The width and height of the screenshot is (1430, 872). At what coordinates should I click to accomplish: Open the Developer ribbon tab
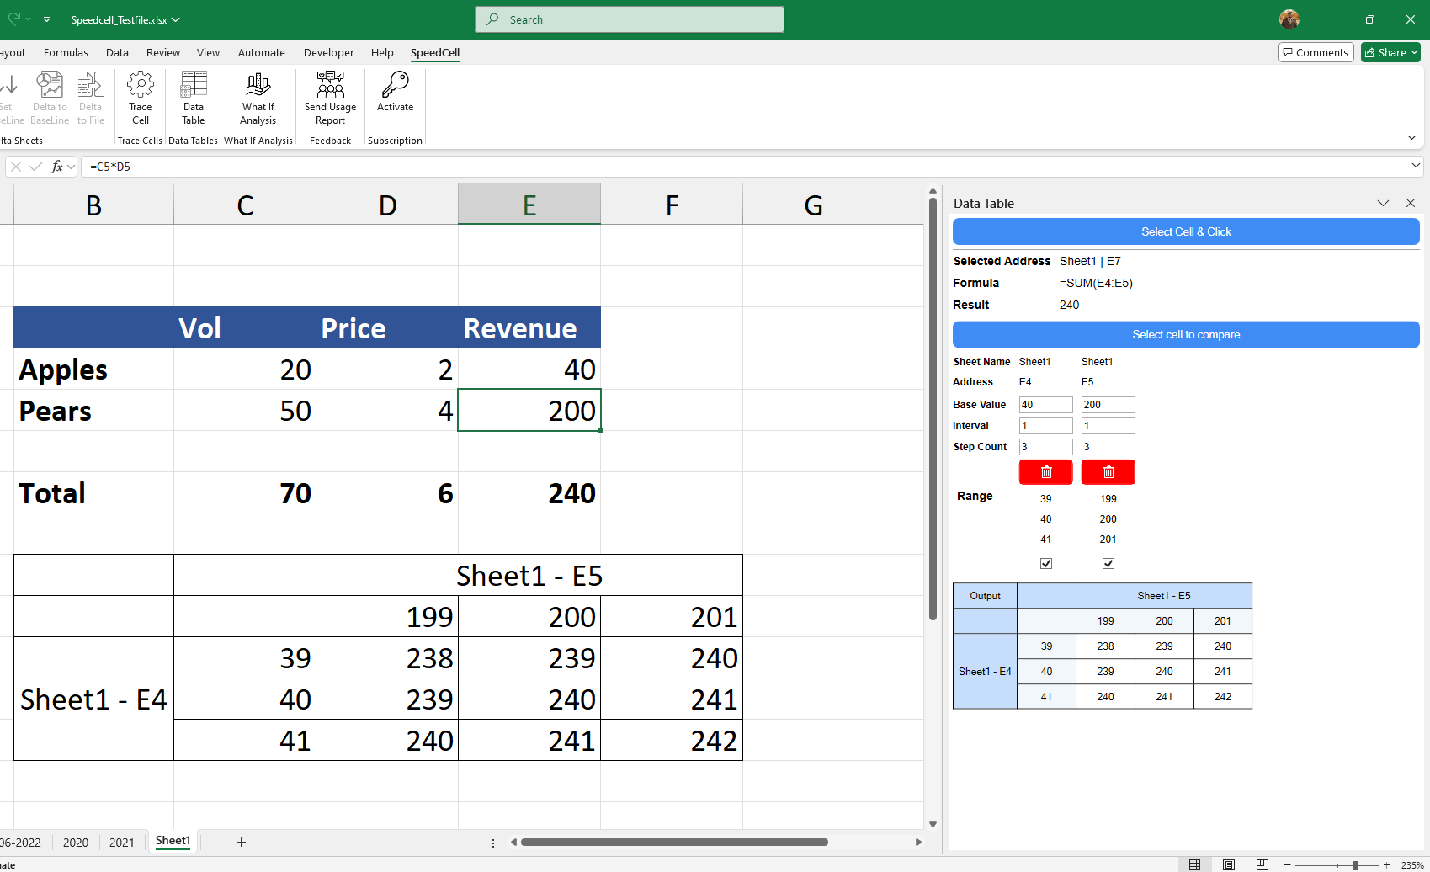coord(328,52)
